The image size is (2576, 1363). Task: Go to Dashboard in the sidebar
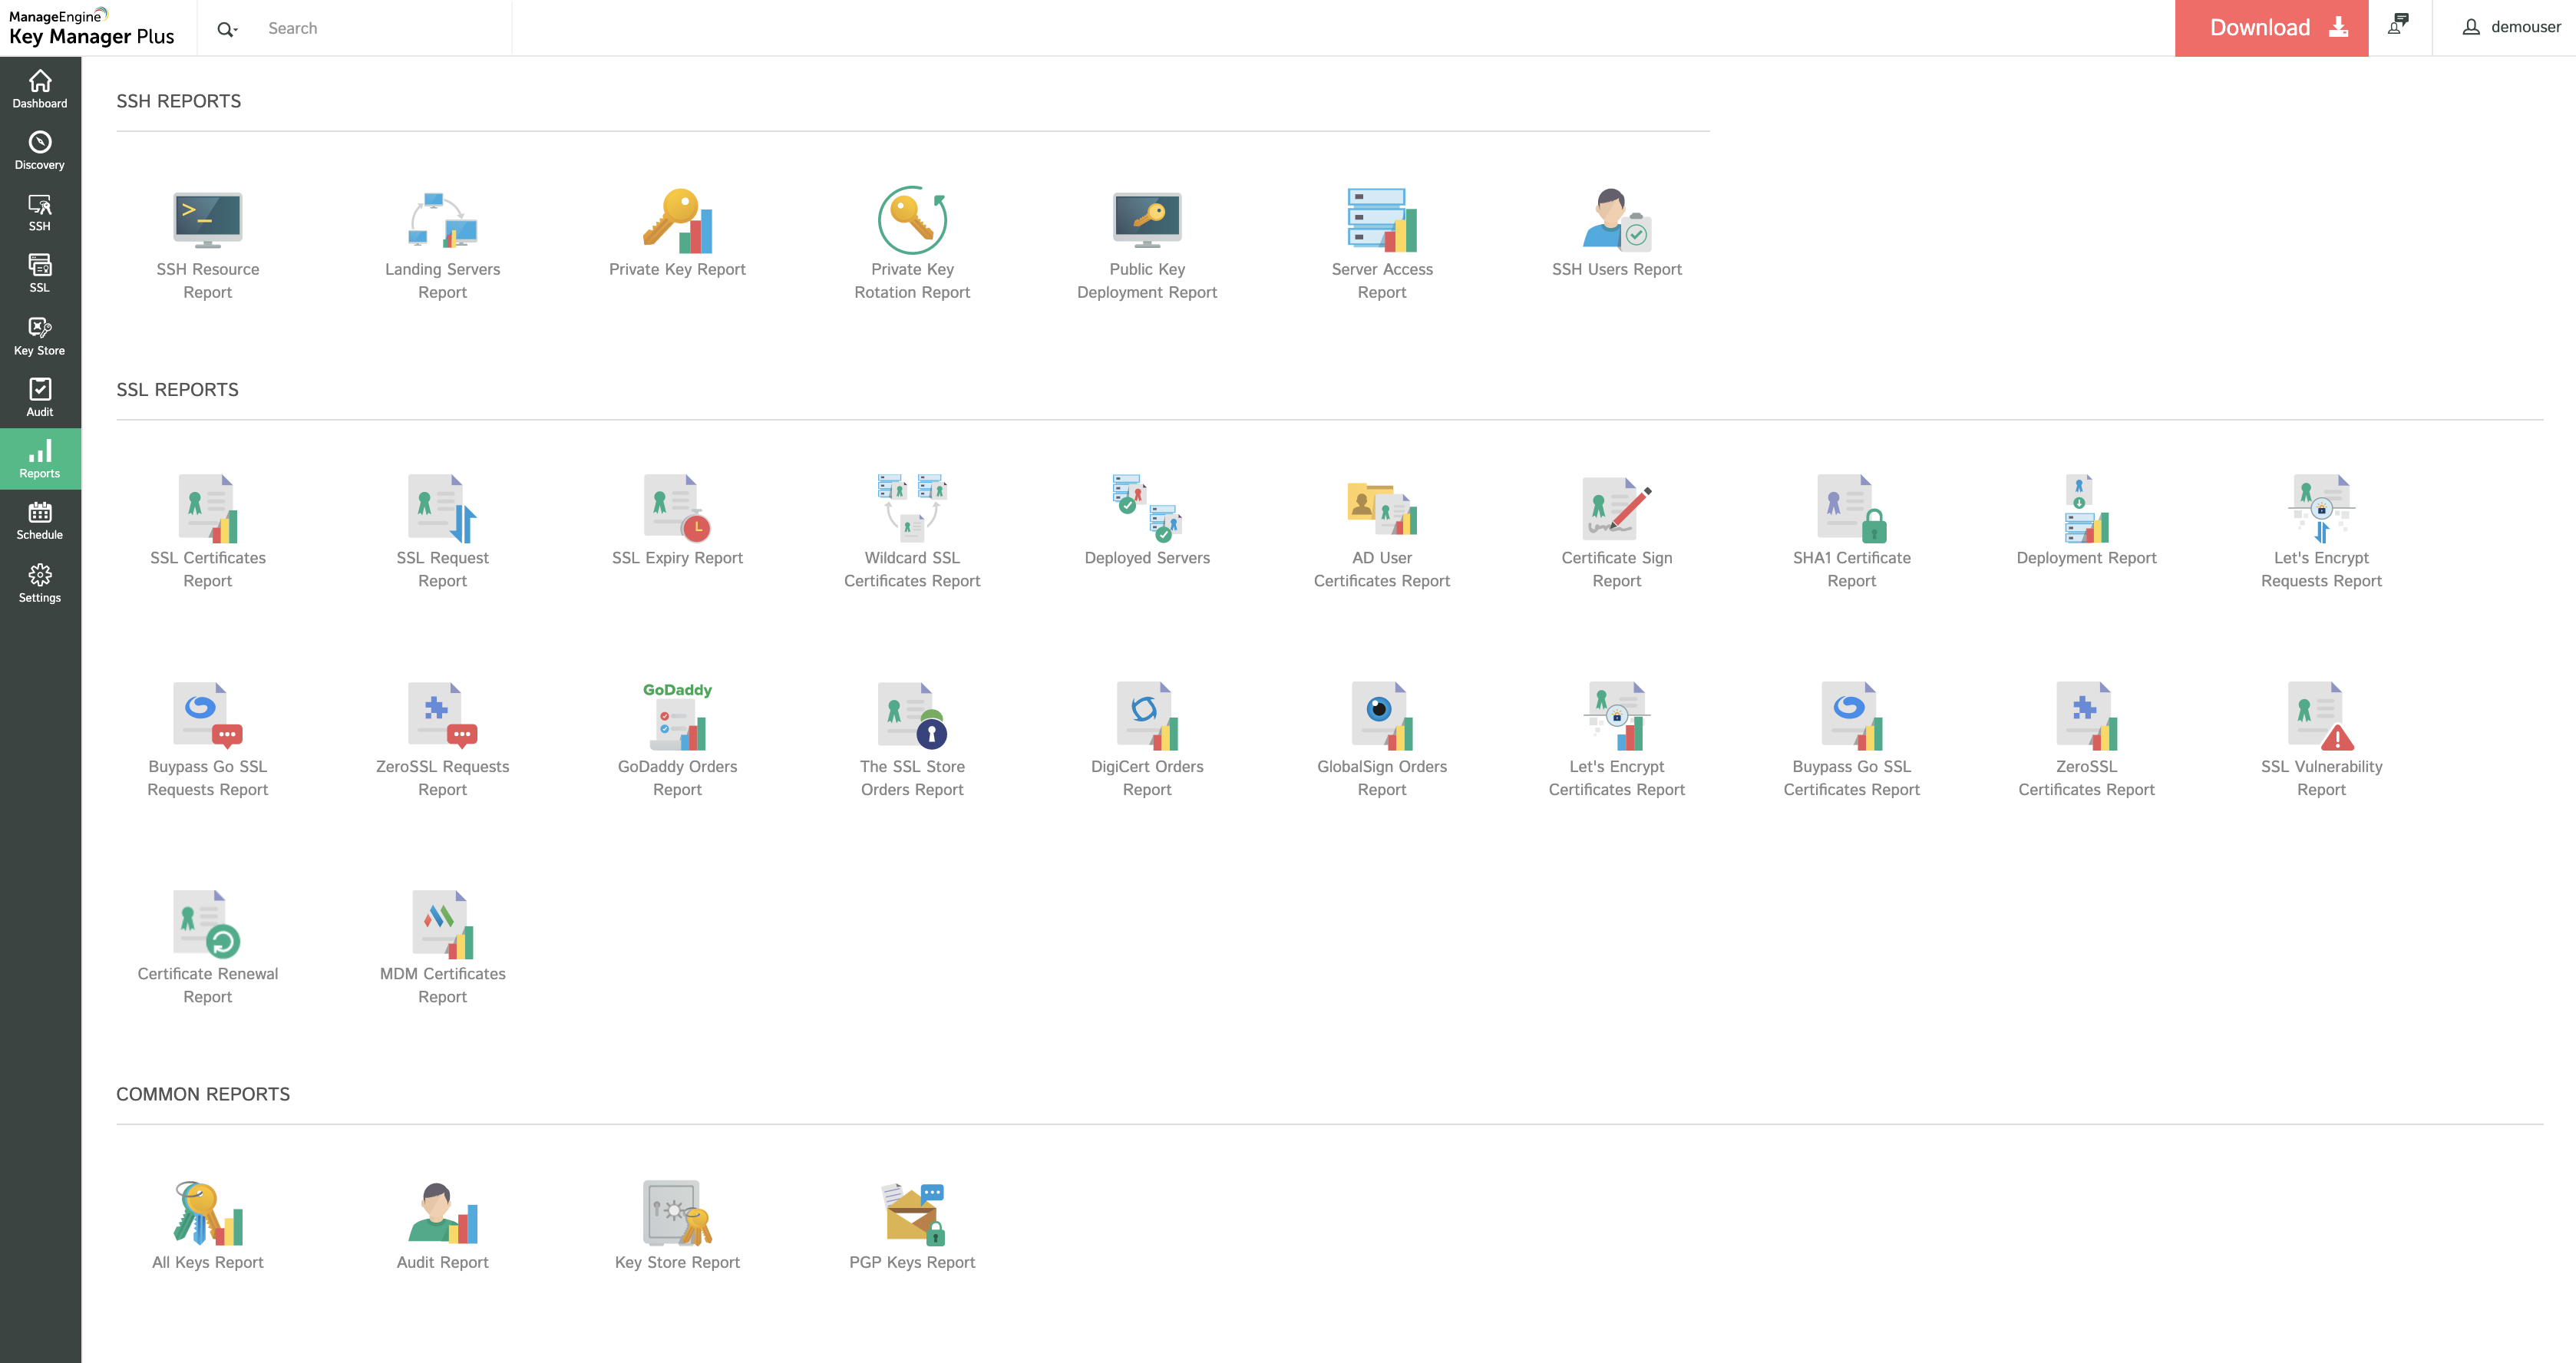click(x=40, y=88)
